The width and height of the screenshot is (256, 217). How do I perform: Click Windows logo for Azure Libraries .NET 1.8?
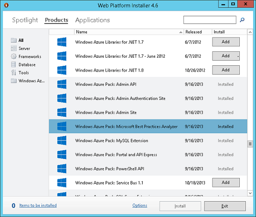point(62,70)
